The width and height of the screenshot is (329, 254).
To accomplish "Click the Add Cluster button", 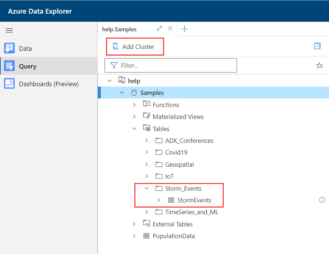I will click(x=134, y=47).
